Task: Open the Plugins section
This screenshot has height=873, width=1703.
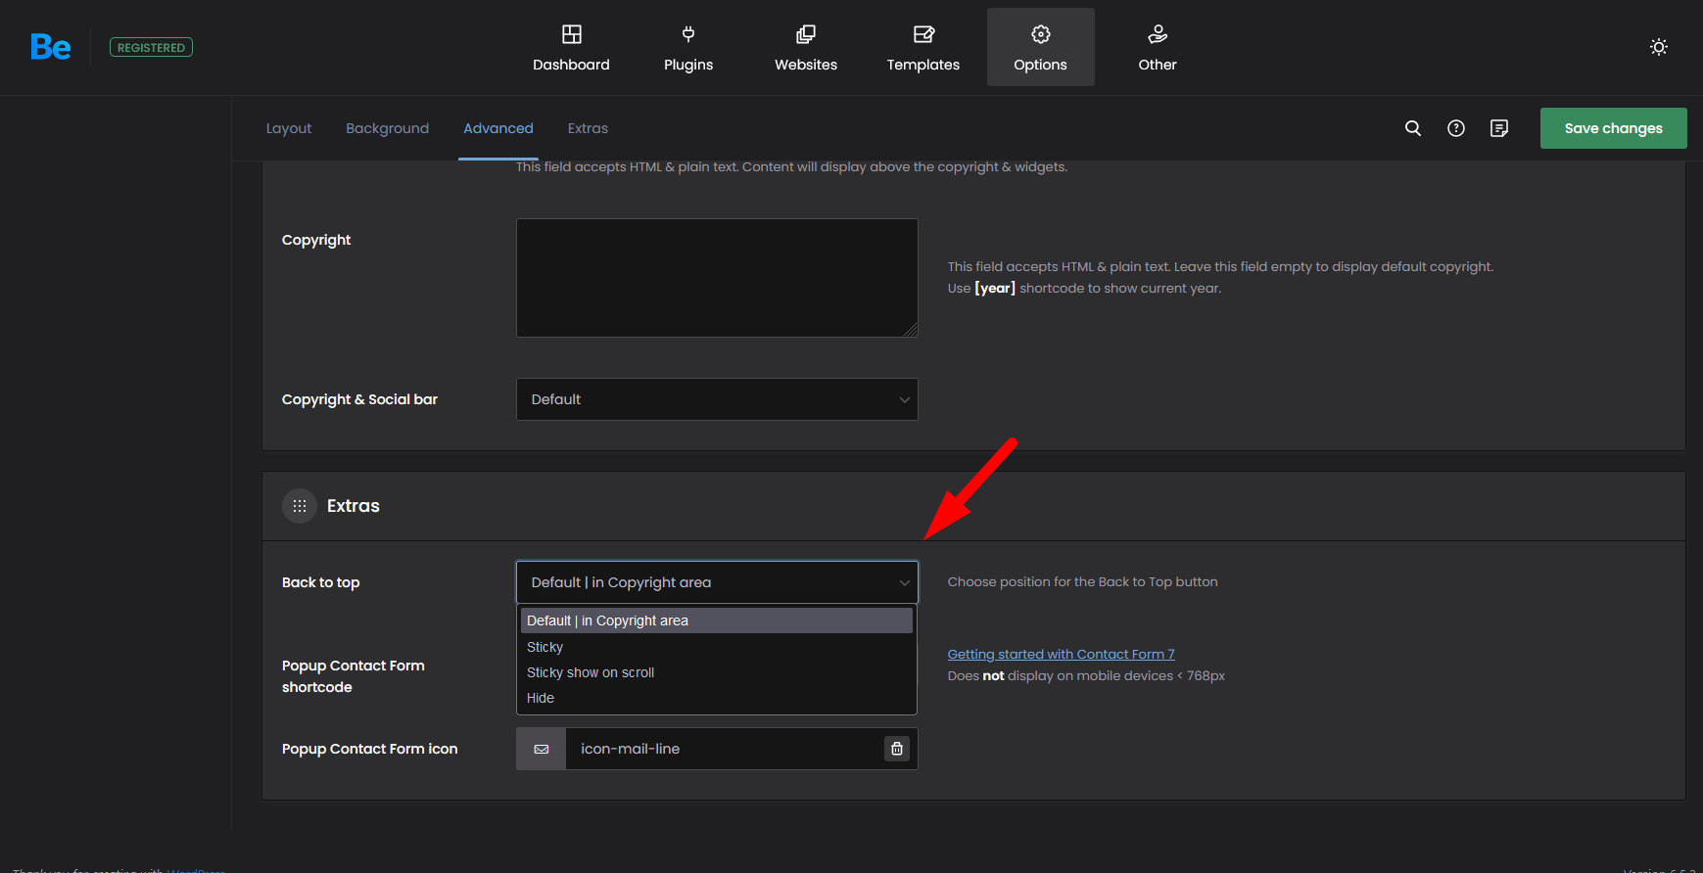Action: [x=688, y=47]
